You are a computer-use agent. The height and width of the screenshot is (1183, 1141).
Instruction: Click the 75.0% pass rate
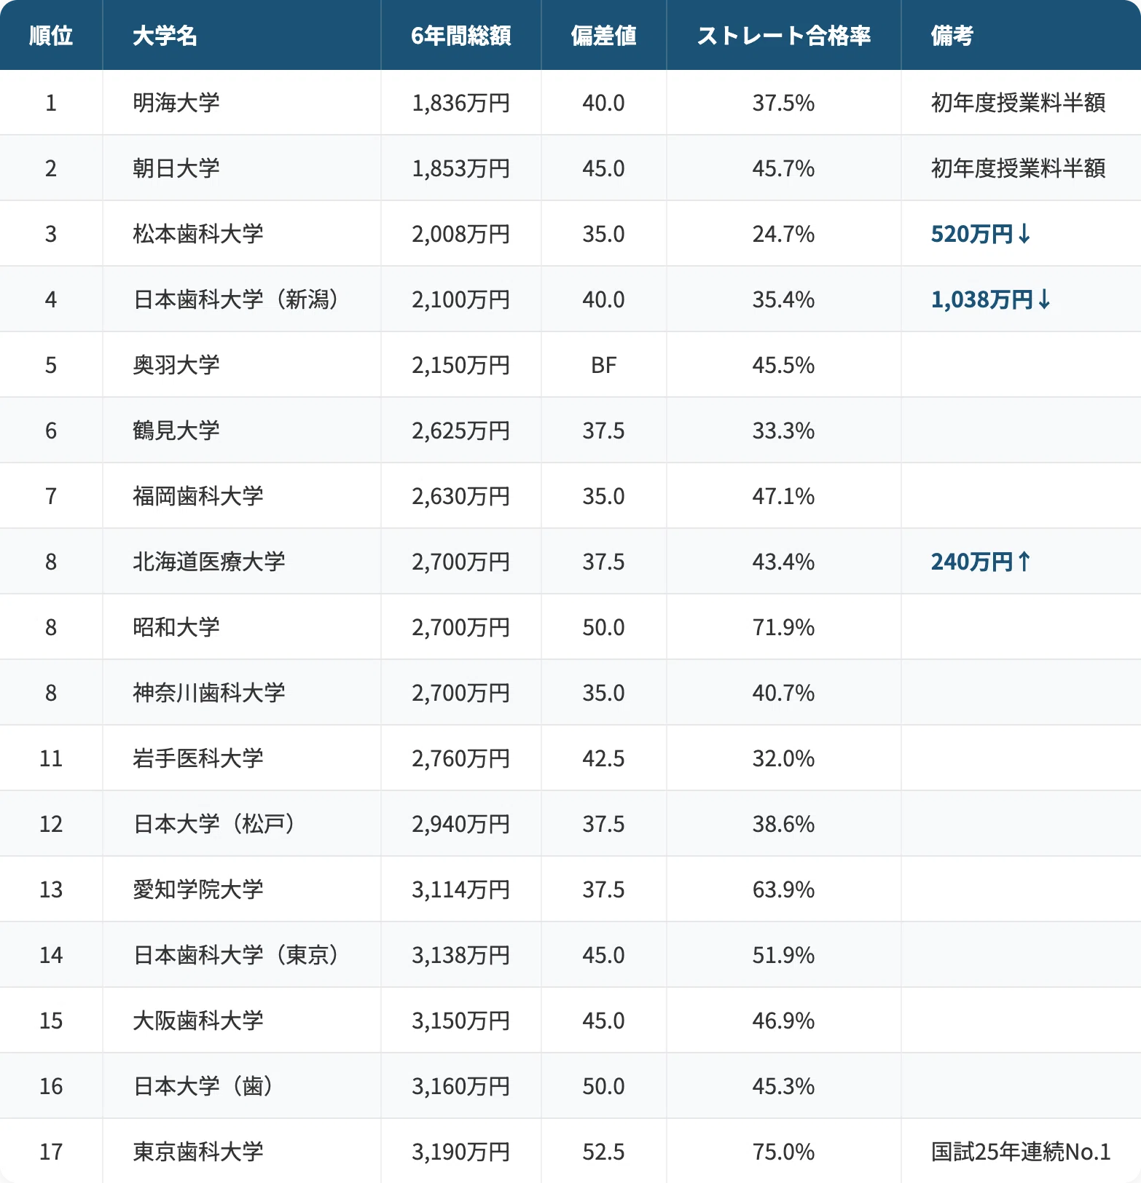point(784,1152)
